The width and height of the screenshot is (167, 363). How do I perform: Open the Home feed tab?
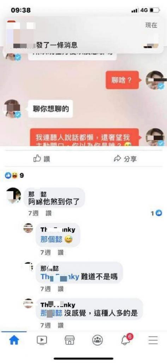point(14,340)
